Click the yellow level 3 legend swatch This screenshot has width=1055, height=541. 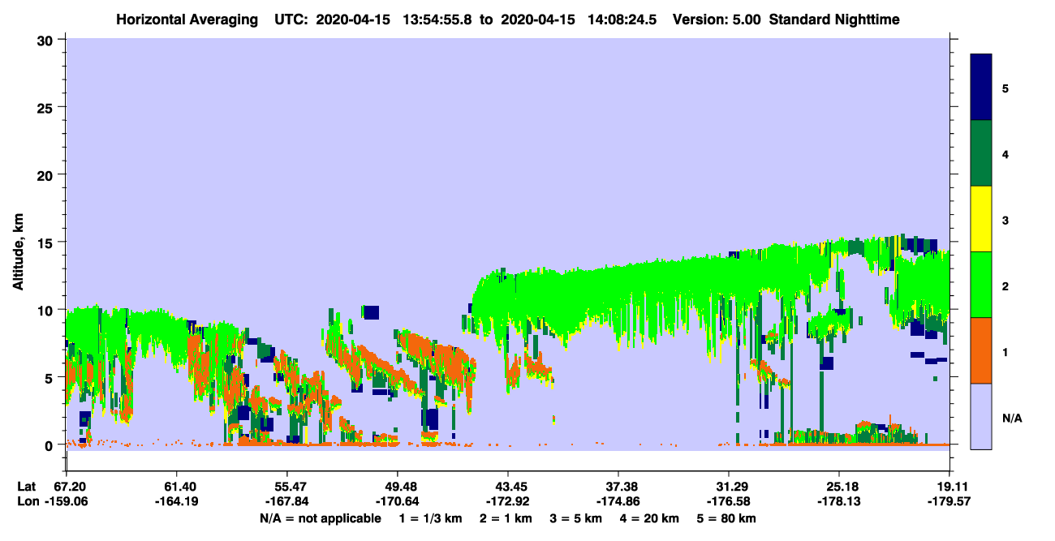(x=981, y=219)
